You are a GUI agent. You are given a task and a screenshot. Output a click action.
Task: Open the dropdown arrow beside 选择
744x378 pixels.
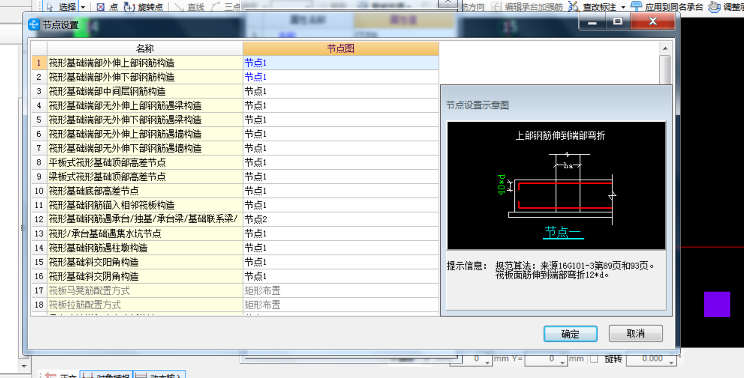tap(83, 7)
